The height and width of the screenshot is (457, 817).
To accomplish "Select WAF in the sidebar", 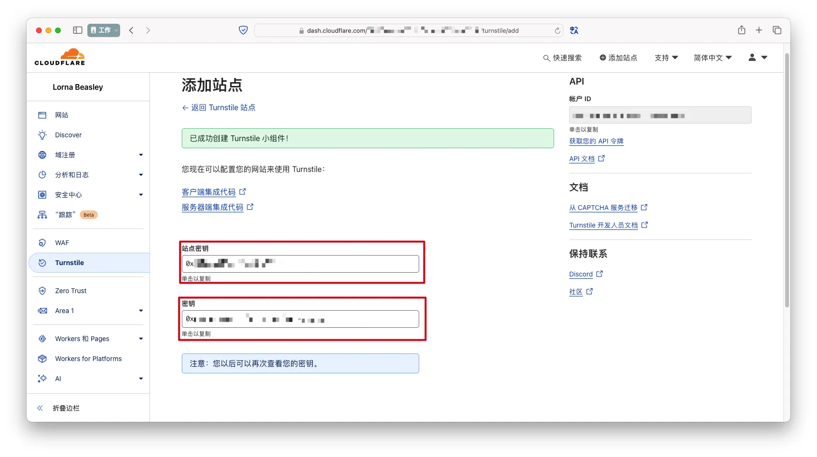I will coord(62,243).
